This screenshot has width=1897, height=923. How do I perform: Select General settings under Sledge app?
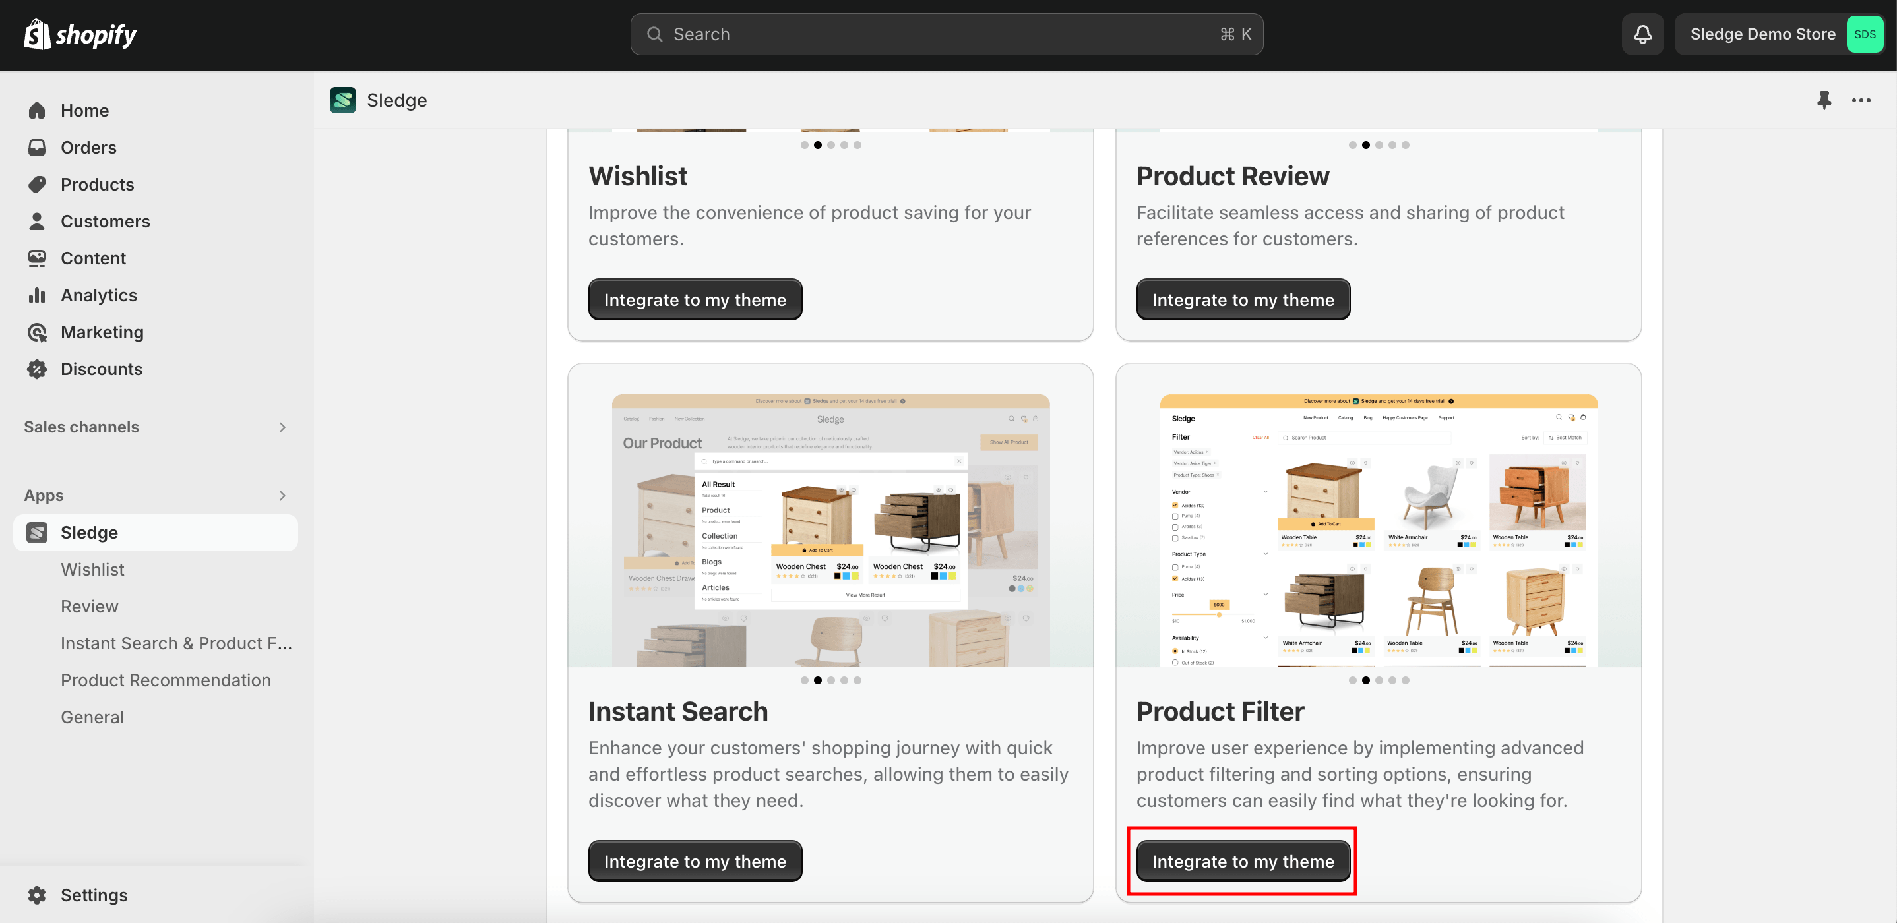92,716
